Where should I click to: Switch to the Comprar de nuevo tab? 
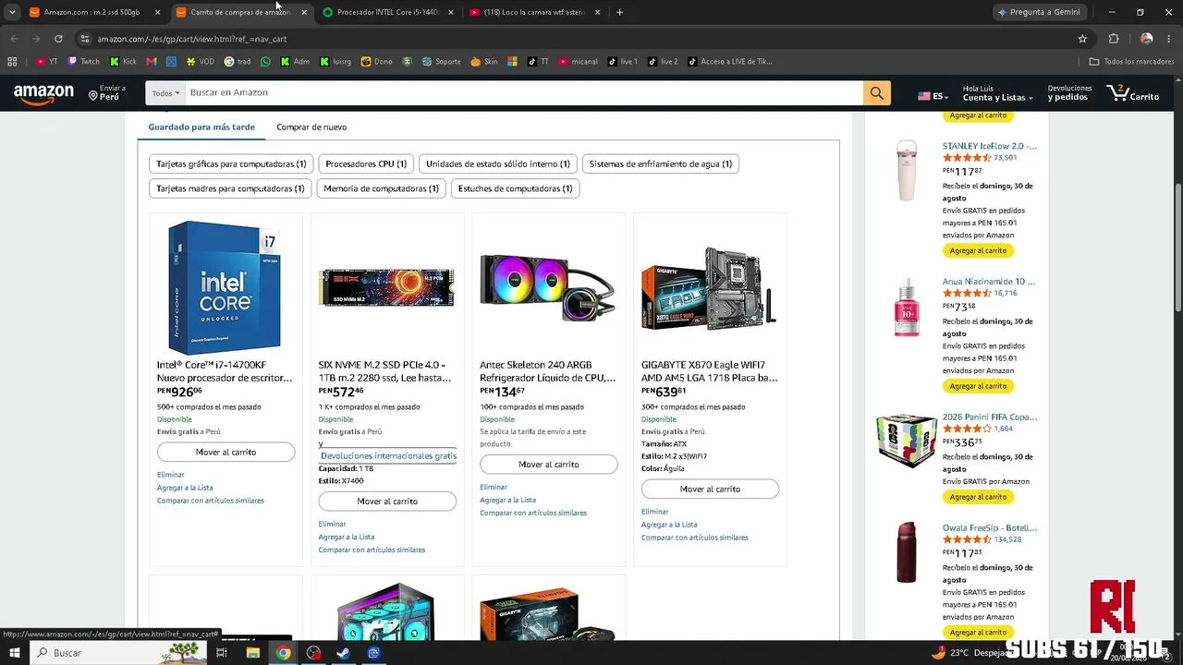(x=311, y=127)
